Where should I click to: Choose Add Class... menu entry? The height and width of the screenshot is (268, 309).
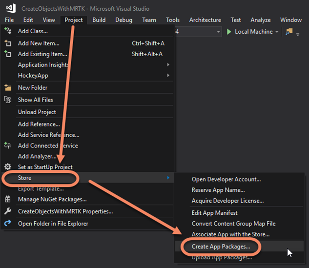pos(88,31)
